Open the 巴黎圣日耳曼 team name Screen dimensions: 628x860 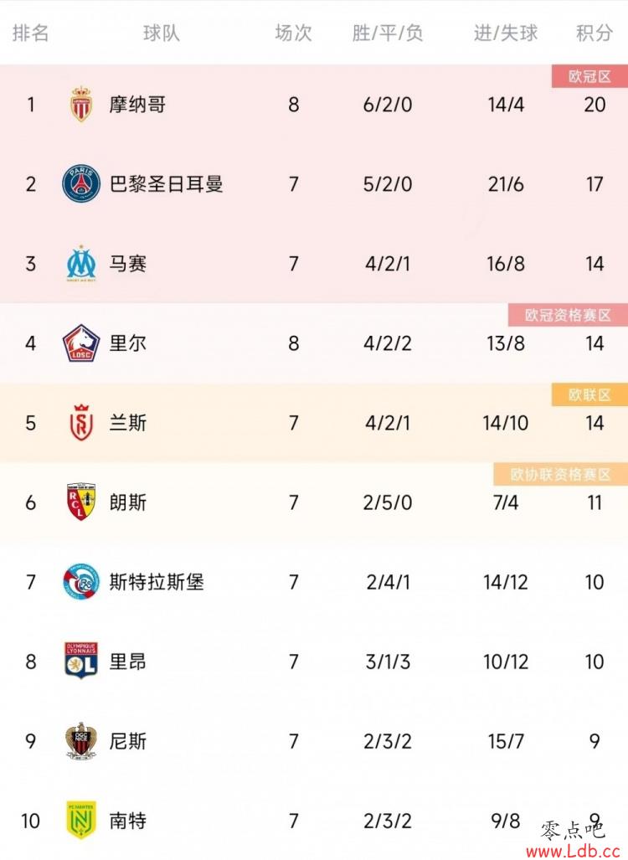166,183
